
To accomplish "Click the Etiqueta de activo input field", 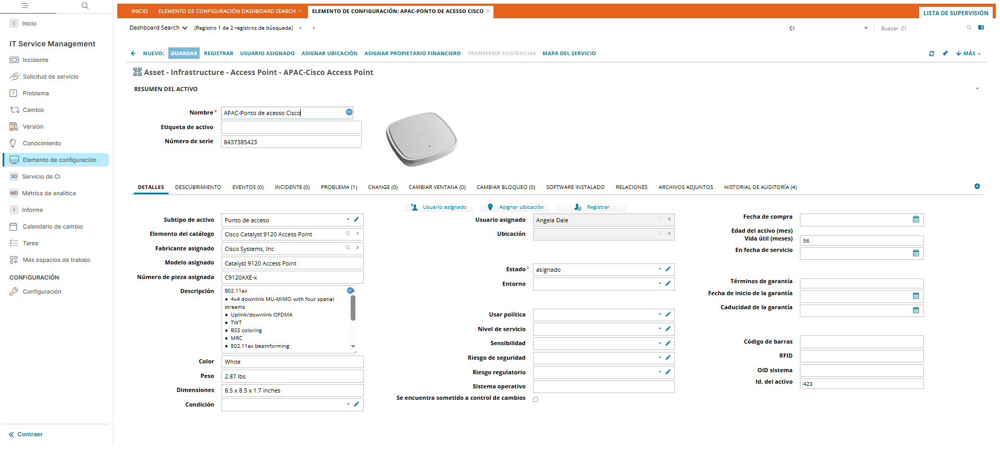I will (x=291, y=128).
